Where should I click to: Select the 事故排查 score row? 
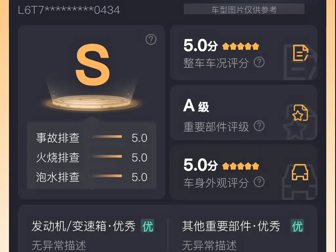pyautogui.click(x=92, y=138)
